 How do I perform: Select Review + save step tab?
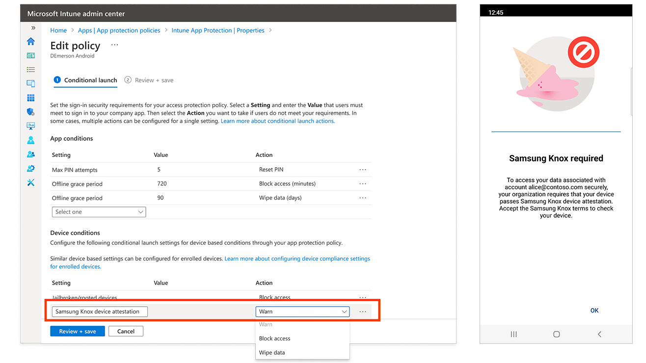(x=149, y=80)
